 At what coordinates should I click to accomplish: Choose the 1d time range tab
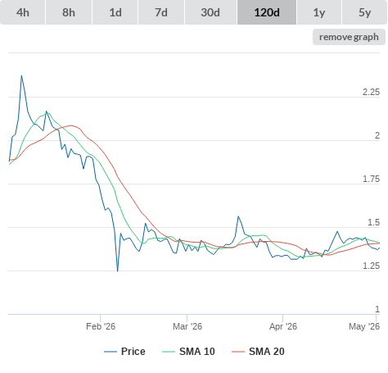[x=115, y=12]
